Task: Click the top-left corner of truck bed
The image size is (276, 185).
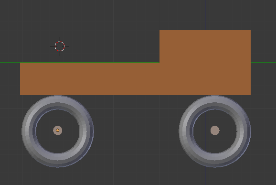Action: [20, 63]
